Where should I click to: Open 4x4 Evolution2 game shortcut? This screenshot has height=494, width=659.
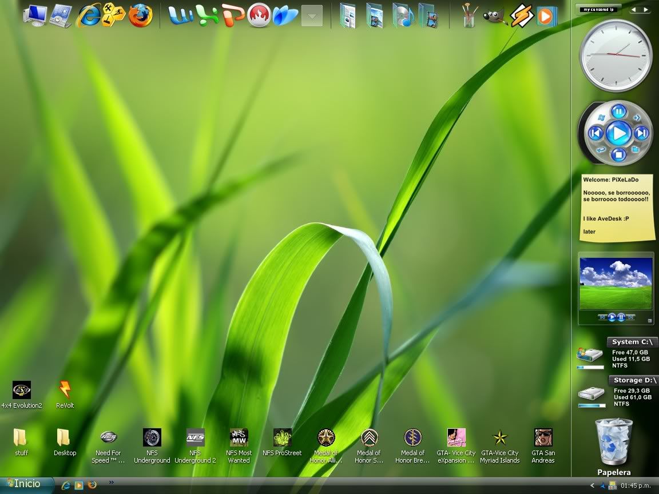click(22, 391)
